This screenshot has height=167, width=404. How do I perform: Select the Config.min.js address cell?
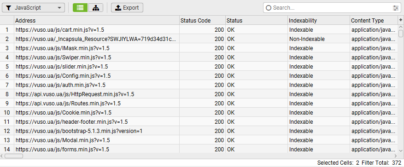click(x=97, y=76)
